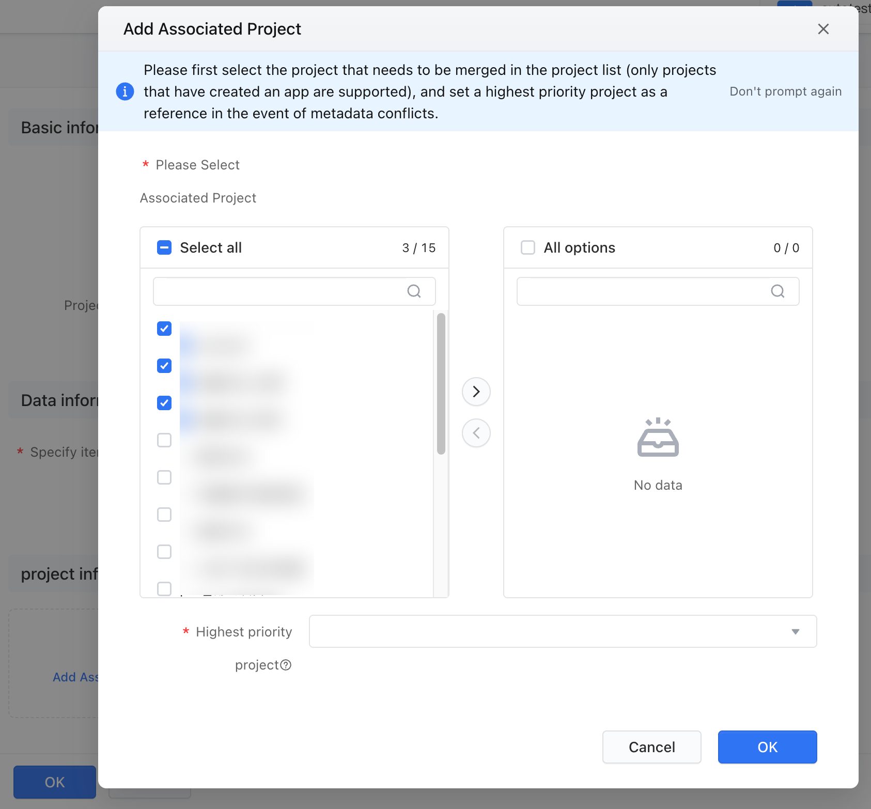
Task: Click search icon in All options panel
Action: [x=777, y=291]
